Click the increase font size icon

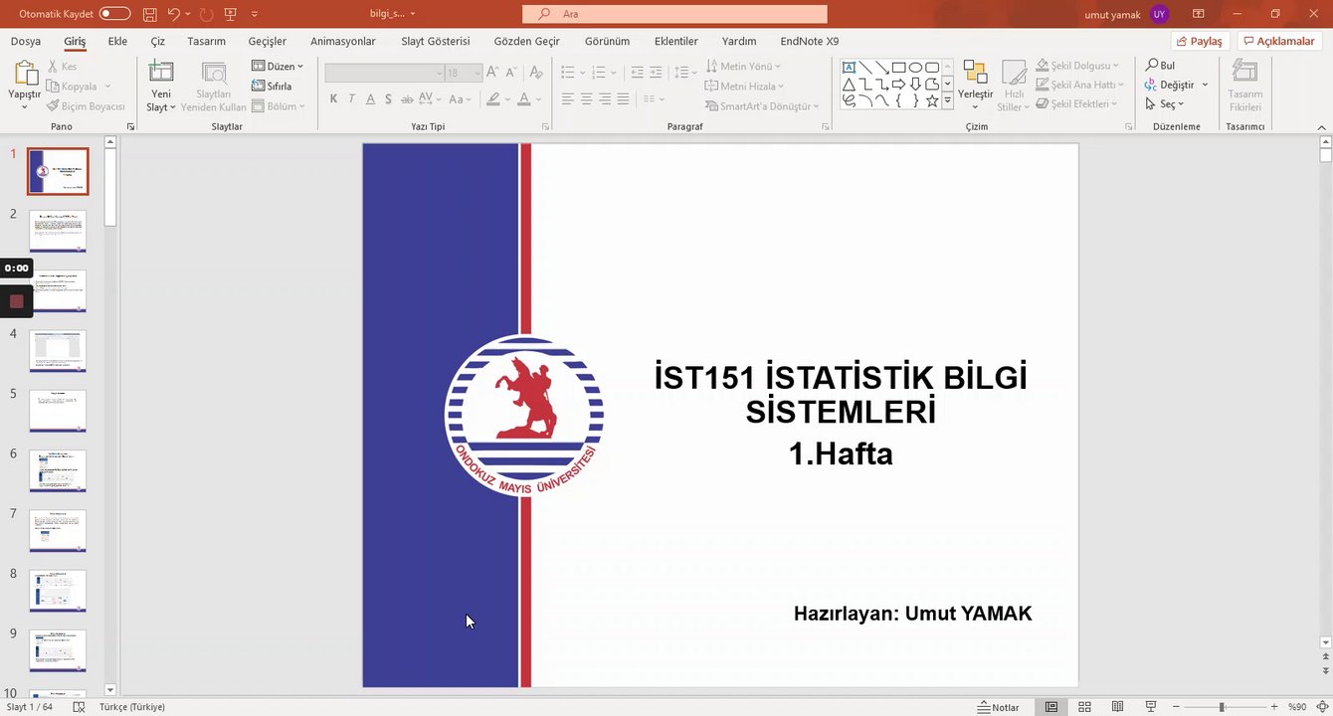click(493, 73)
